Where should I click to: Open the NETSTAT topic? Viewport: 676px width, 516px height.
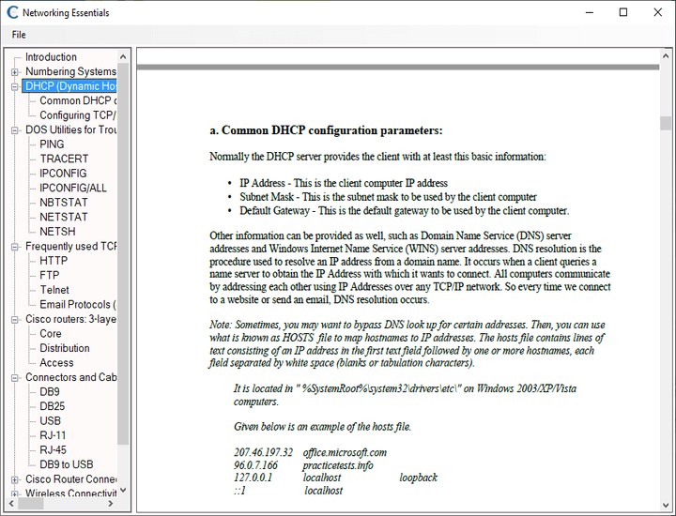64,217
